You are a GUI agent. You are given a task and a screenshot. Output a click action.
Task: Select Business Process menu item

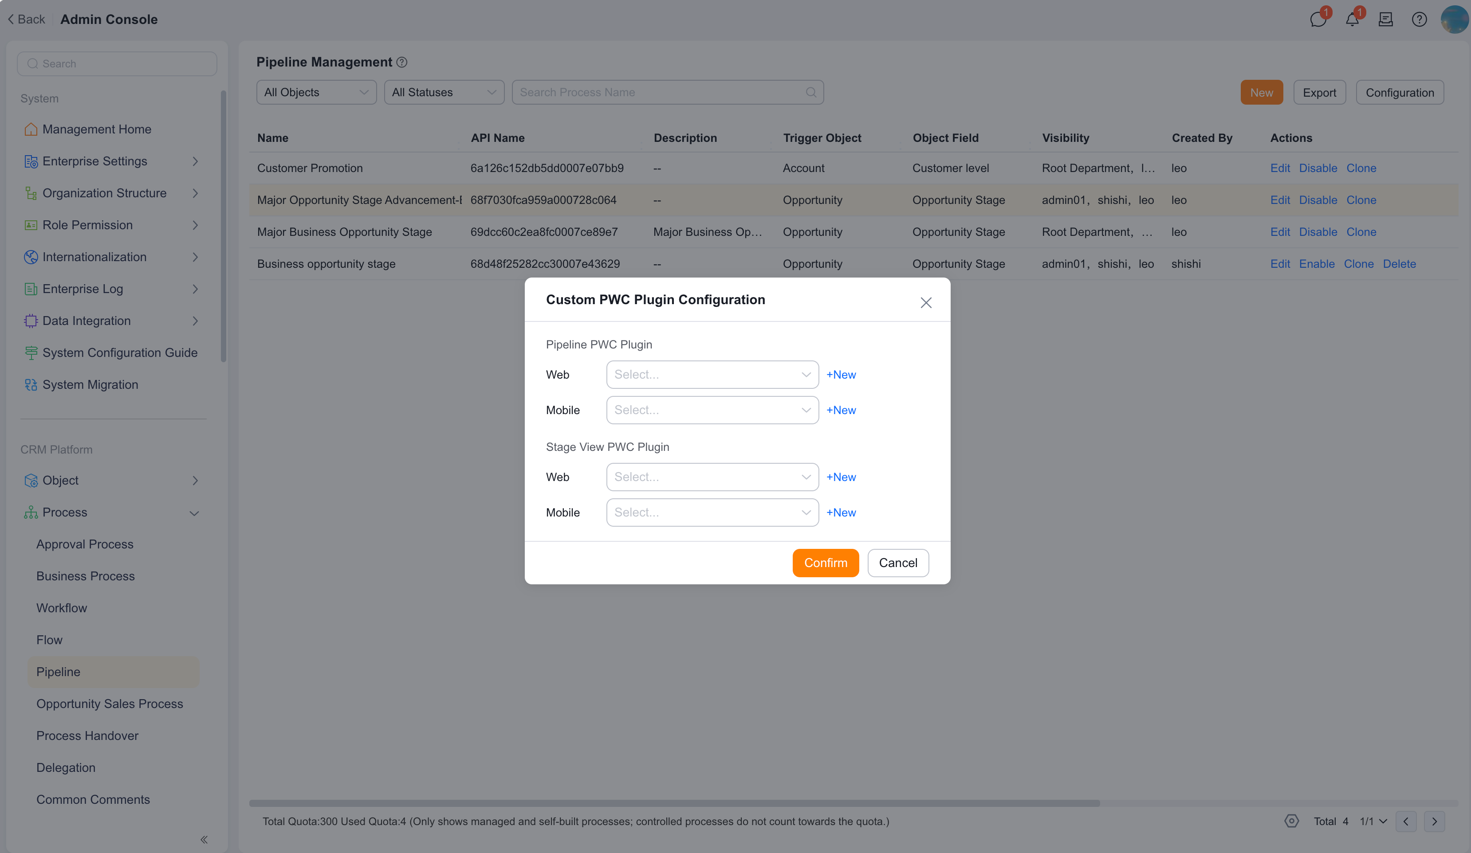[85, 576]
